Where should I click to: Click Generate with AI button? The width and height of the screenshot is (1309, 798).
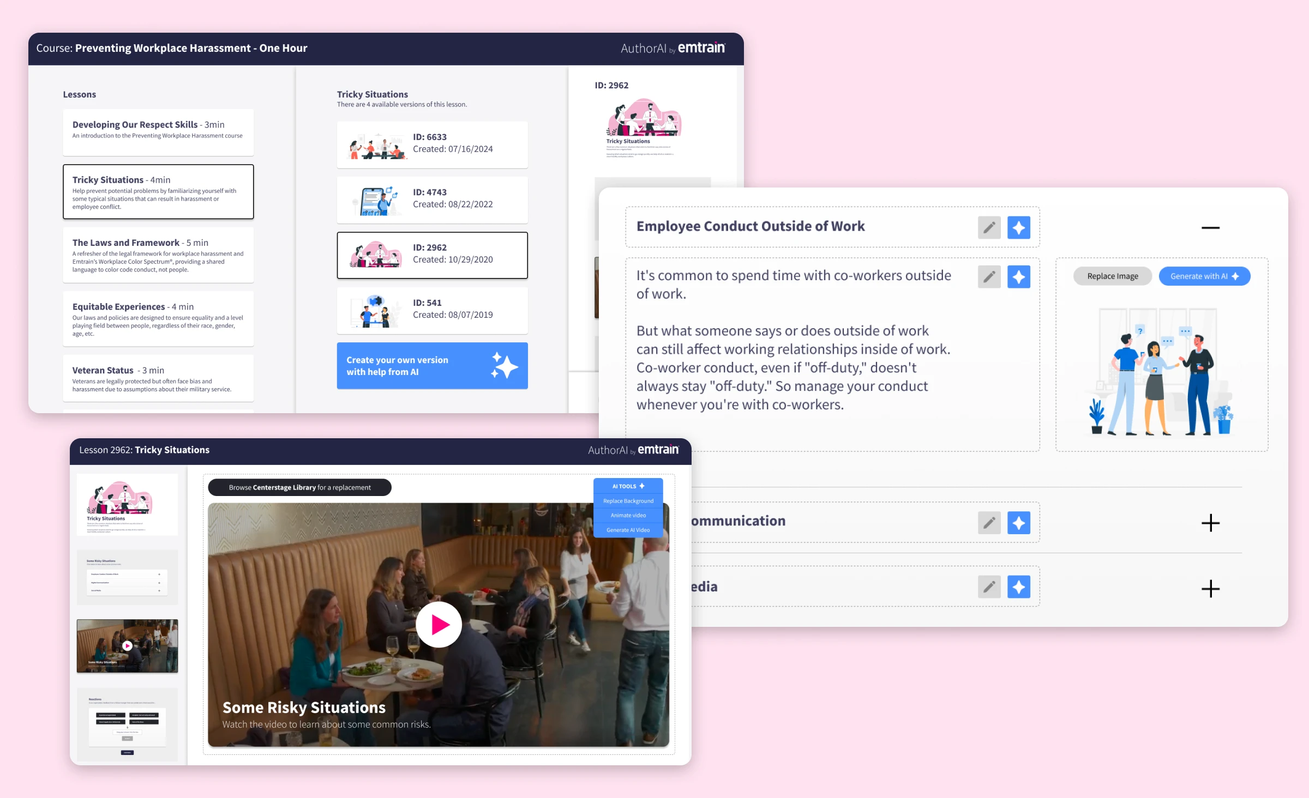[1204, 276]
